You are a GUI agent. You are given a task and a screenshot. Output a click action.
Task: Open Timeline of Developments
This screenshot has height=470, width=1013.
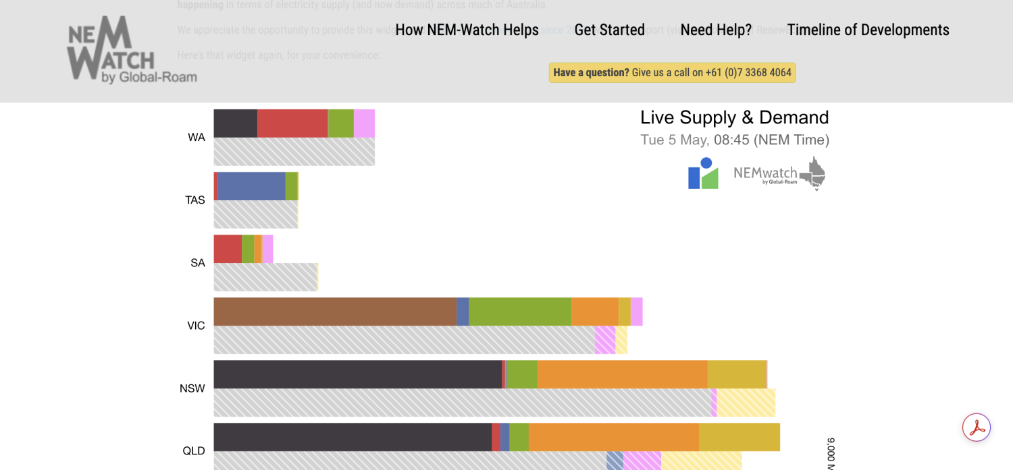point(868,30)
